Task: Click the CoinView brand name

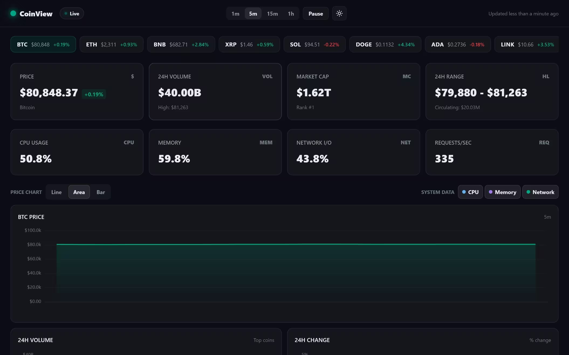Action: click(x=36, y=14)
